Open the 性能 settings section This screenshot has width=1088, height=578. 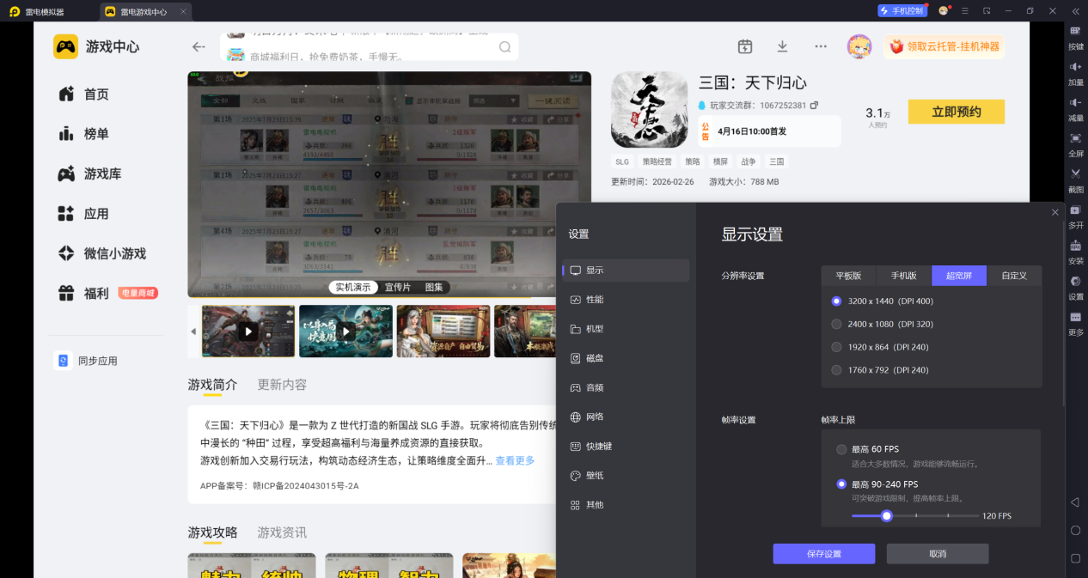(x=595, y=300)
